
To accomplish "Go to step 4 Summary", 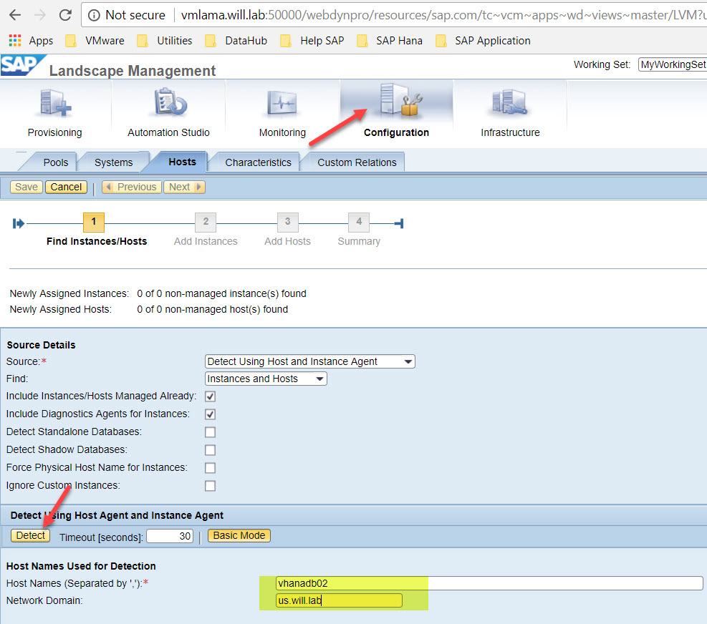I will 359,222.
